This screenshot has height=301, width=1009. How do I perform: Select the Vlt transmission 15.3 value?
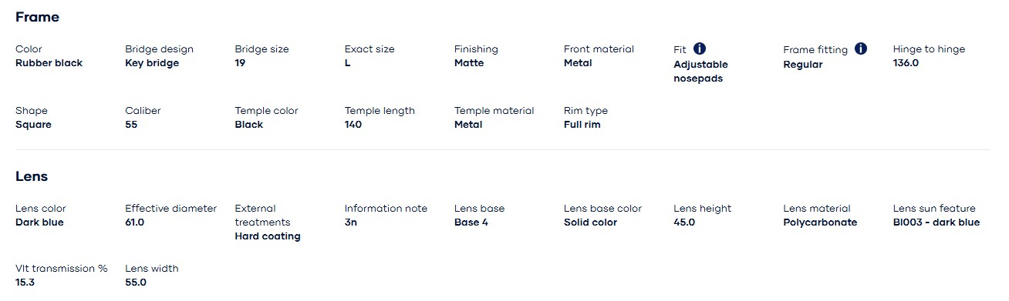point(25,283)
